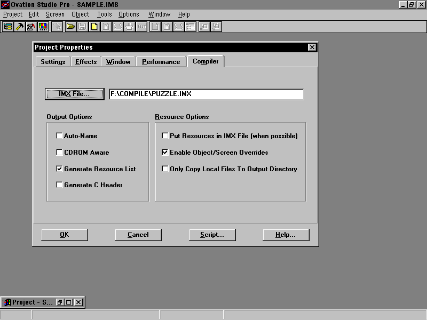The height and width of the screenshot is (320, 427).
Task: Click the Project Properties title text
Action: click(x=64, y=47)
